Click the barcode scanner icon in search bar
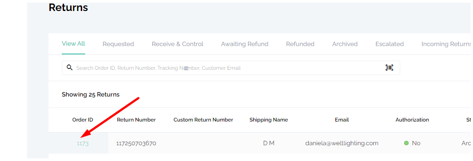Image resolution: width=473 pixels, height=161 pixels. [389, 68]
